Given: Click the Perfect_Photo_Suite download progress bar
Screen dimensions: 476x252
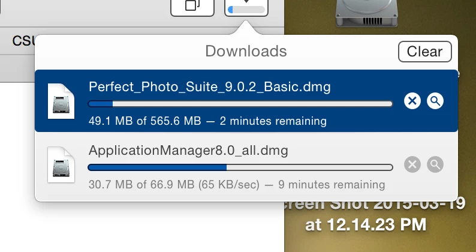Looking at the screenshot, I should pos(240,104).
